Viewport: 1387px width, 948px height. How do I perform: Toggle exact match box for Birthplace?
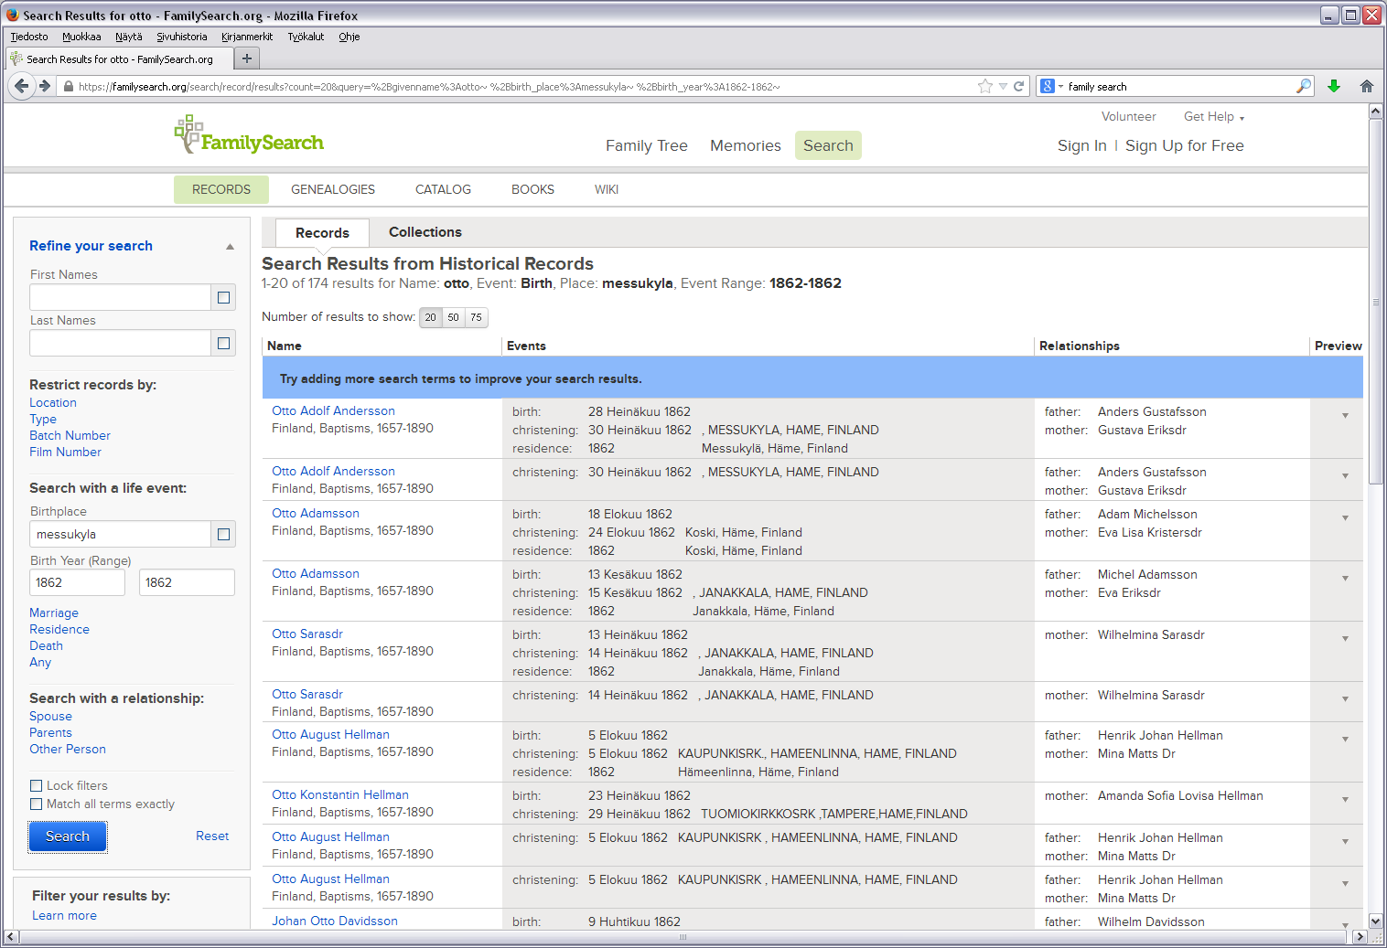223,534
